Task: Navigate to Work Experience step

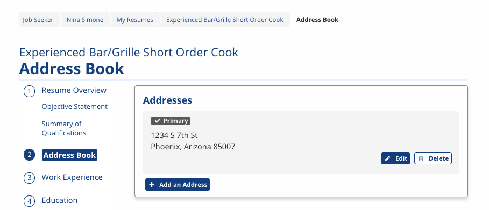Action: (72, 177)
